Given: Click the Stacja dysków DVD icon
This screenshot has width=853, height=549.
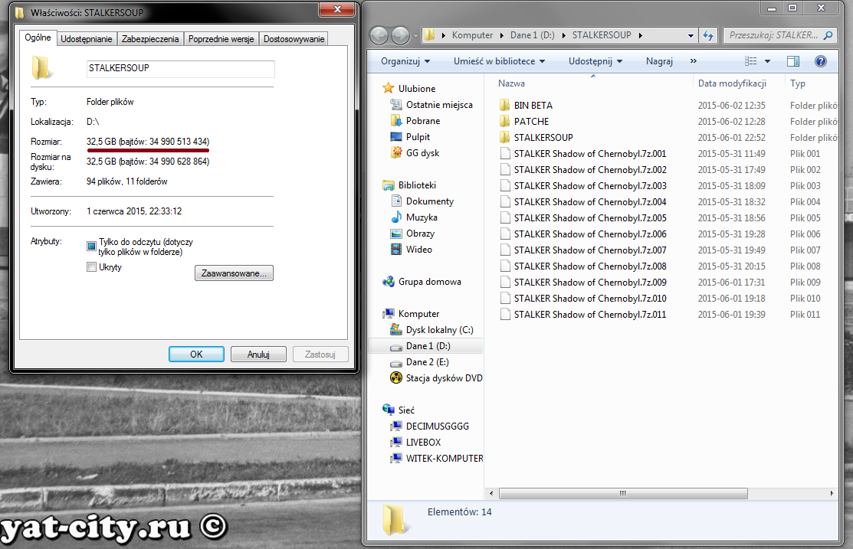Looking at the screenshot, I should 396,377.
